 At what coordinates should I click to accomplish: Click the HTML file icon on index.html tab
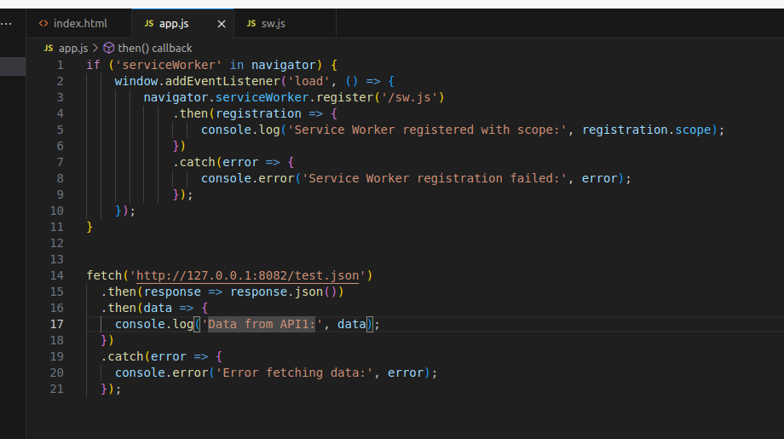[43, 24]
